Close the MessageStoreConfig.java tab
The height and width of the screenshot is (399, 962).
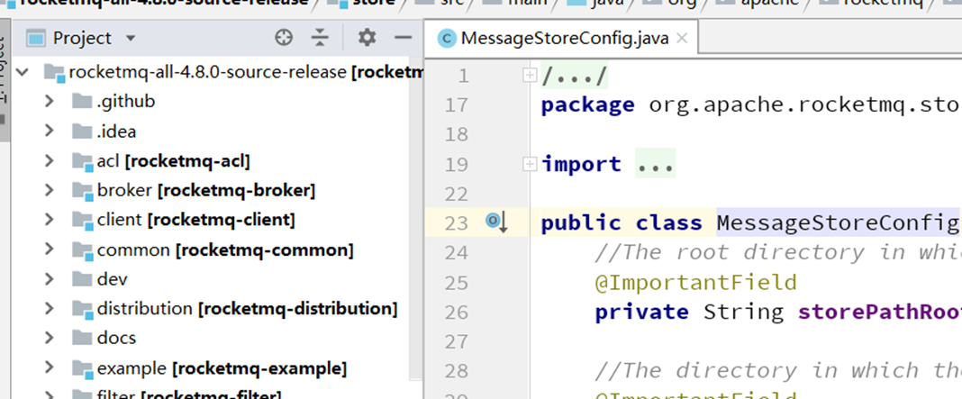681,39
